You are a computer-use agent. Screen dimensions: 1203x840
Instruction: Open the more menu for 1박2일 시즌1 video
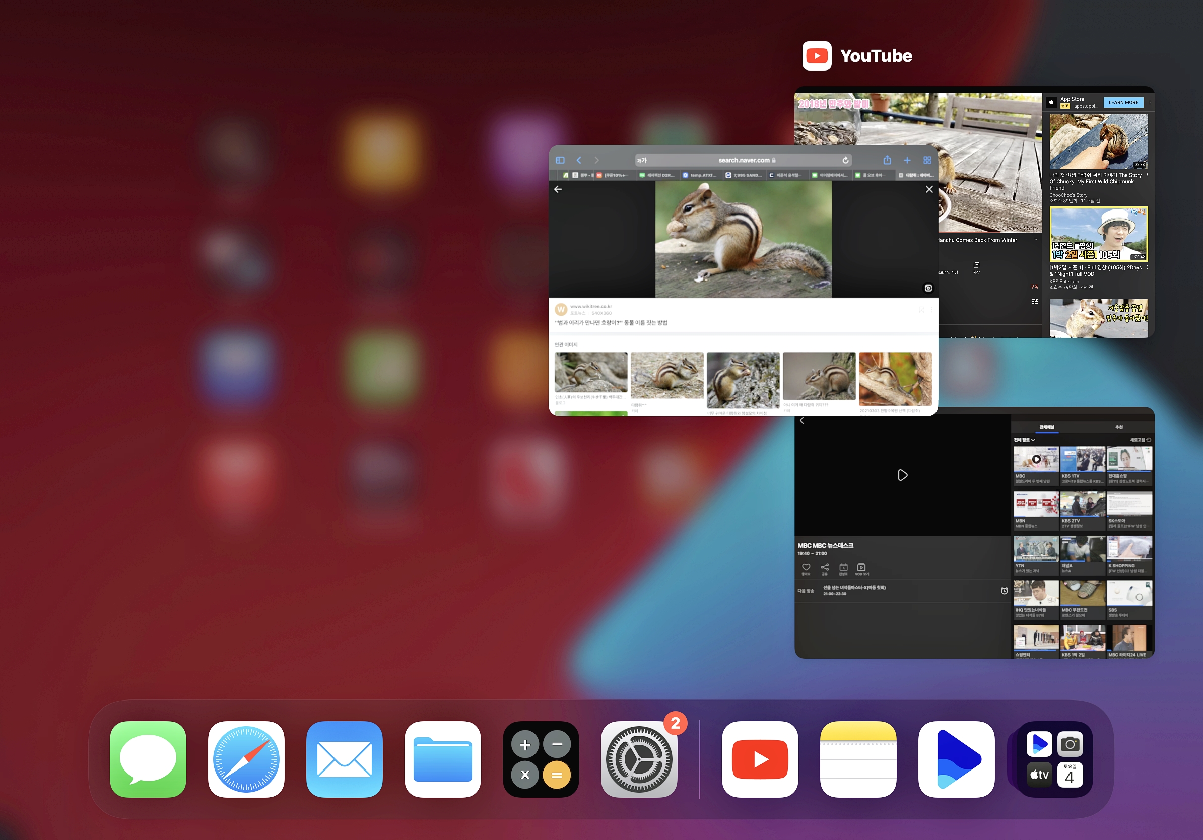click(1147, 267)
